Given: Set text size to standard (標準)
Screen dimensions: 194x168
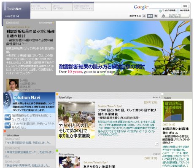Looking at the screenshot, I should click(150, 16).
